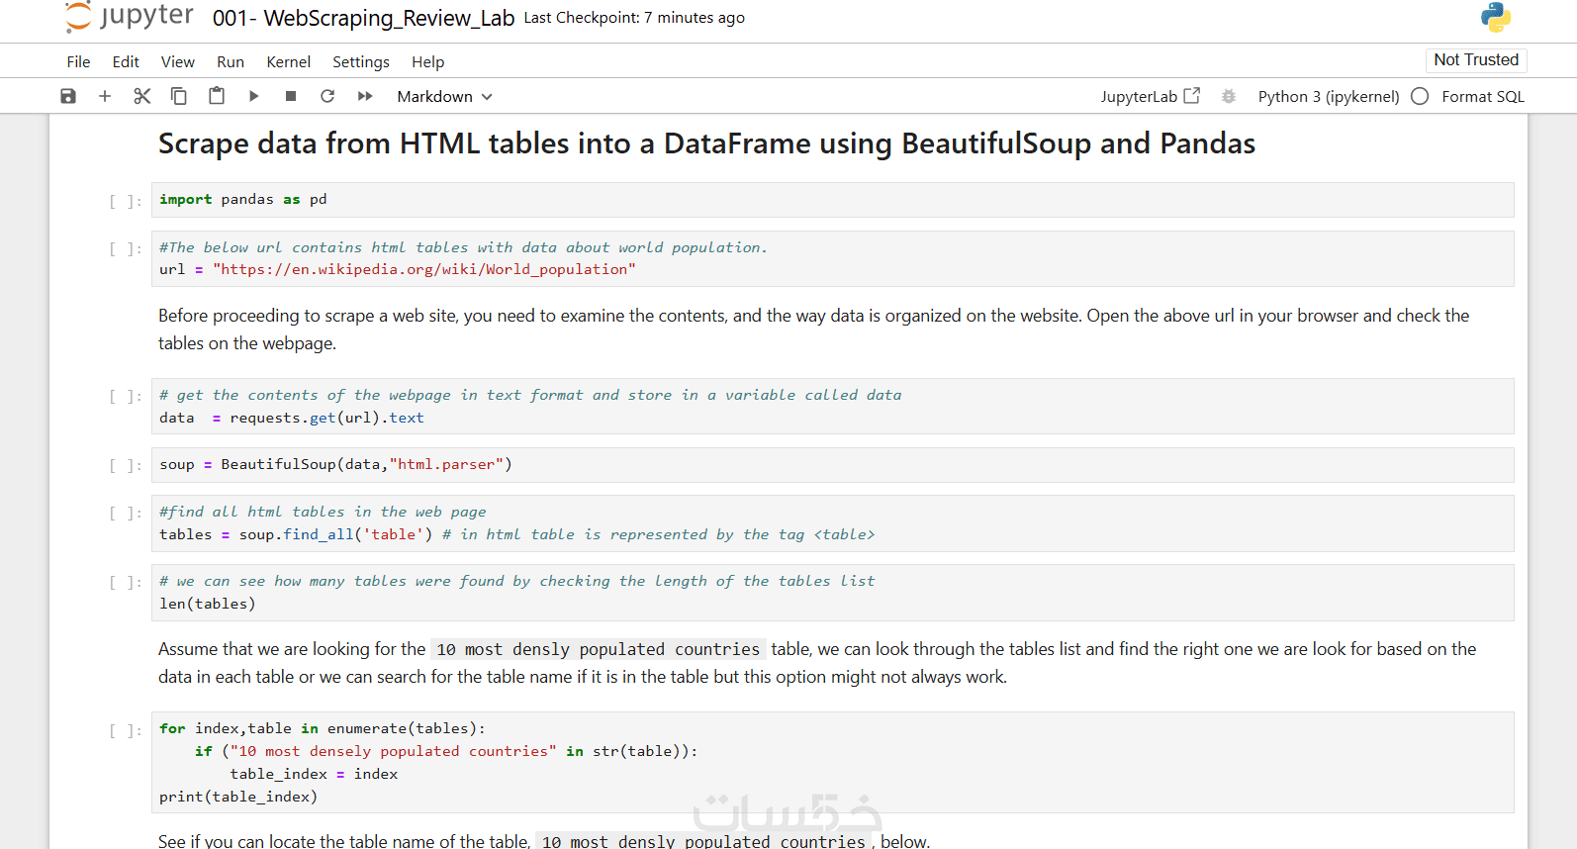Image resolution: width=1577 pixels, height=849 pixels.
Task: Select the Python 3 (ipykernel) kernel name
Action: pyautogui.click(x=1328, y=96)
